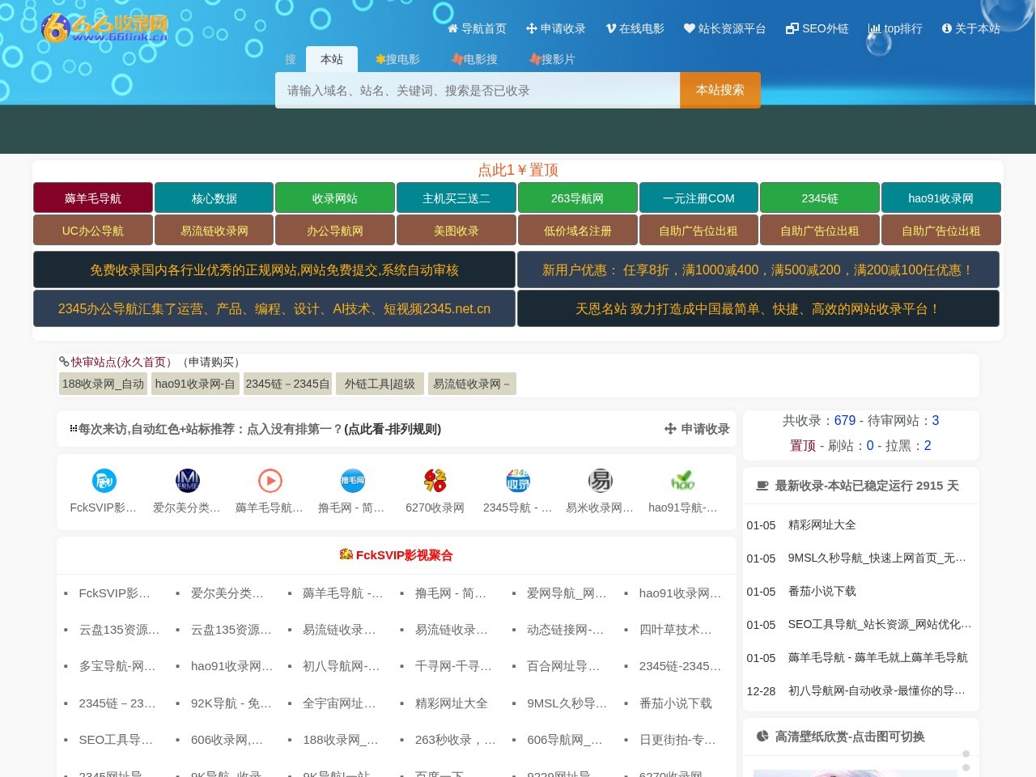Click the 6270收录网 colorful logo icon
Screen dimensions: 1036x777
click(x=435, y=480)
